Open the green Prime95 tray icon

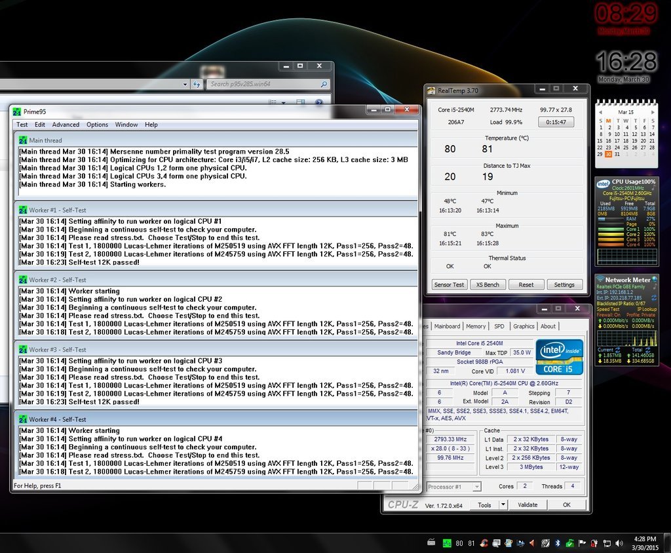coord(447,543)
